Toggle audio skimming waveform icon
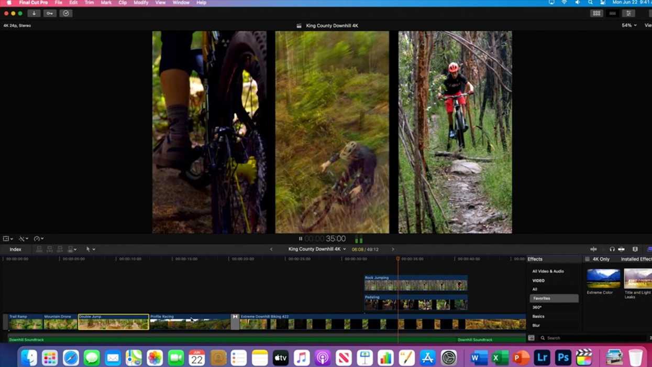The height and width of the screenshot is (367, 652). tap(593, 250)
